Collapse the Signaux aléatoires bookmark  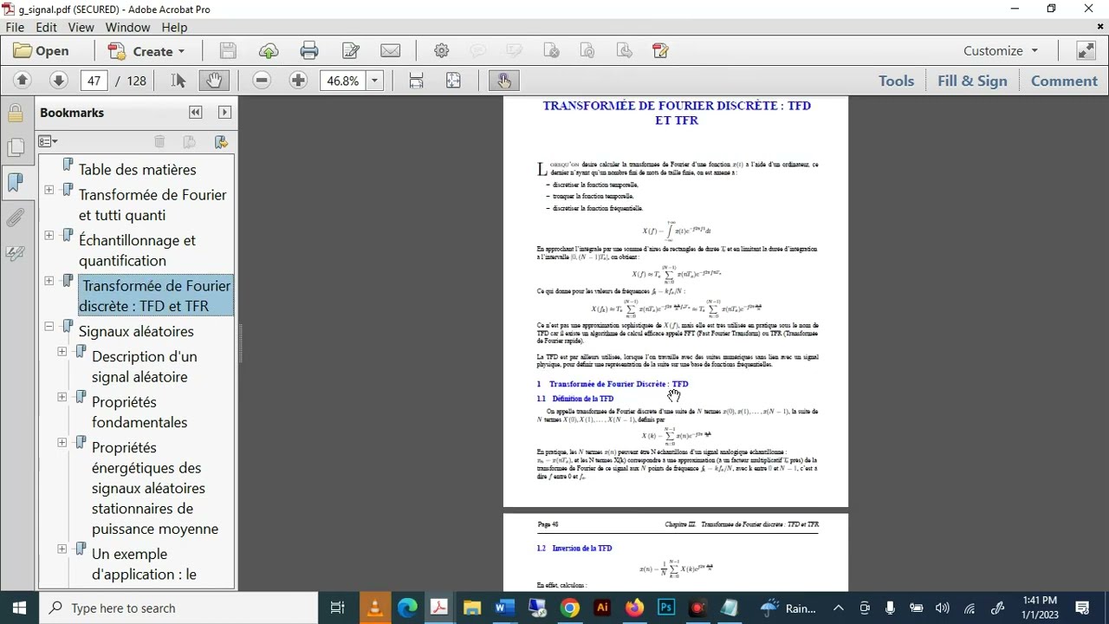coord(49,327)
